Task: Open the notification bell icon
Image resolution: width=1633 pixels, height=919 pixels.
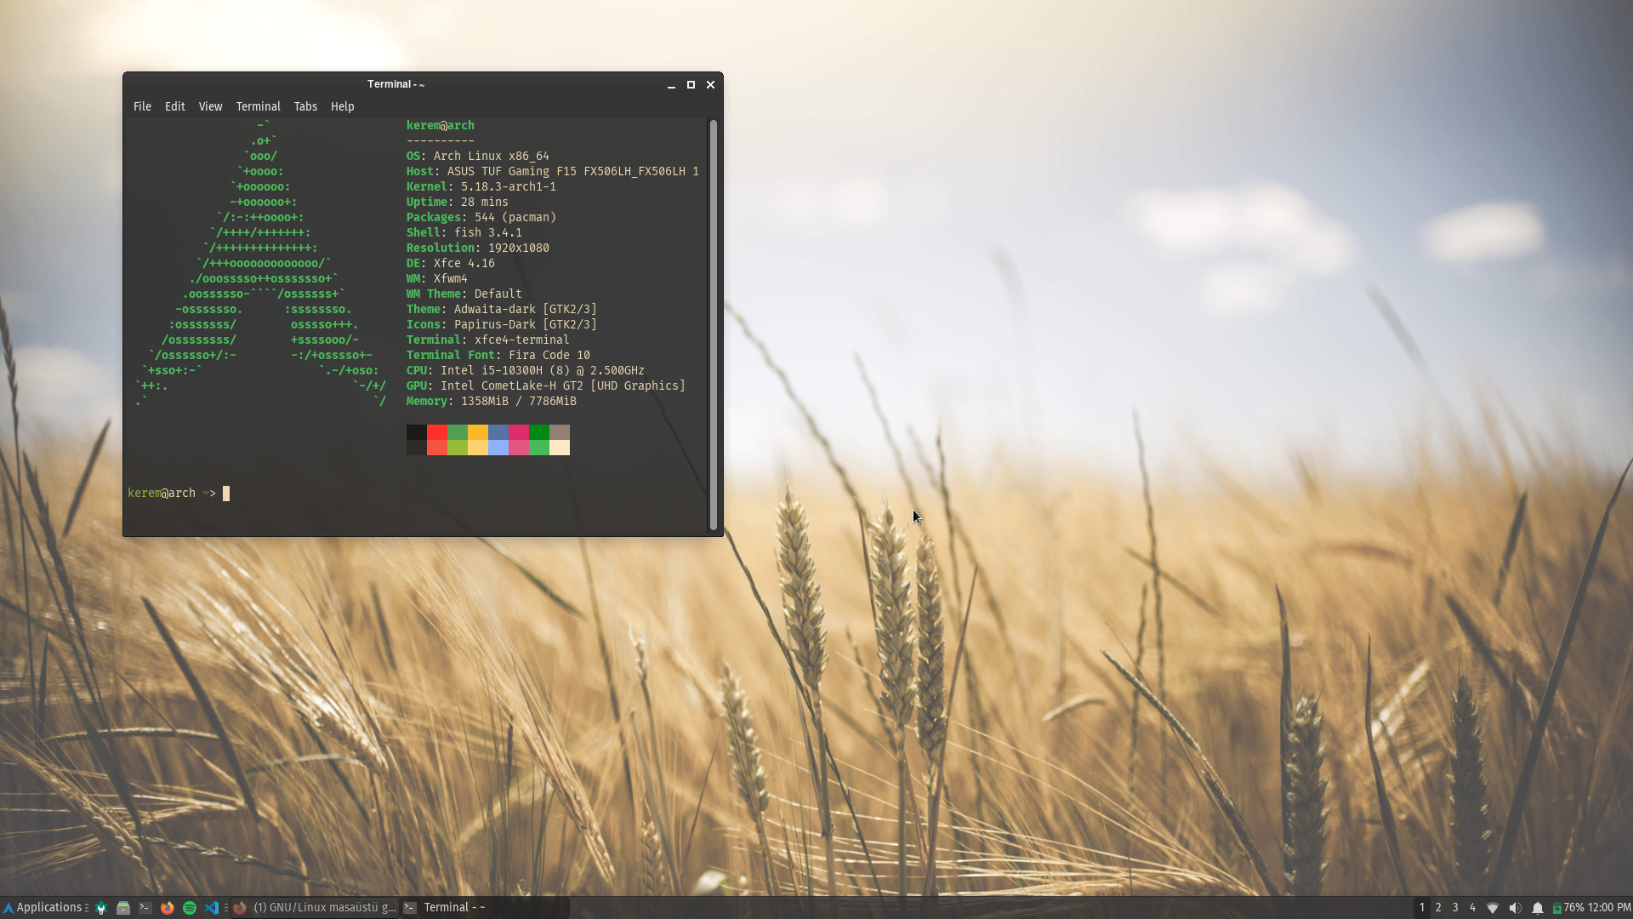Action: (1538, 908)
